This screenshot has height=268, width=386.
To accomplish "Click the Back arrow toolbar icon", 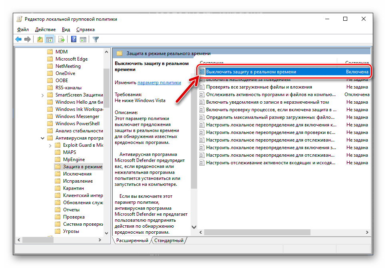I will tap(18, 39).
